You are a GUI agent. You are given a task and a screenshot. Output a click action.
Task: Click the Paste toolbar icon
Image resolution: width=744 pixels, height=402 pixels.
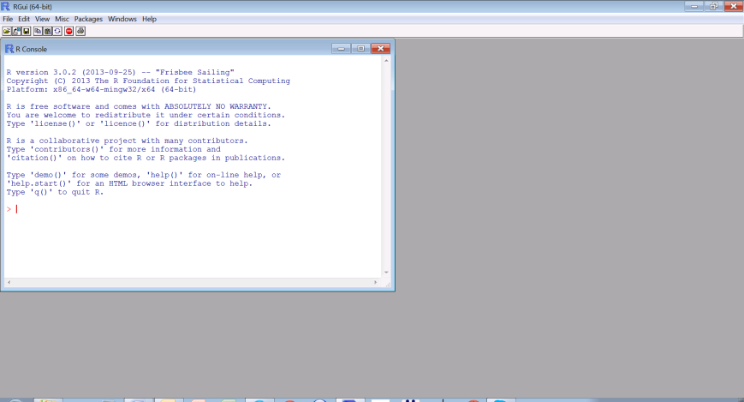(48, 31)
